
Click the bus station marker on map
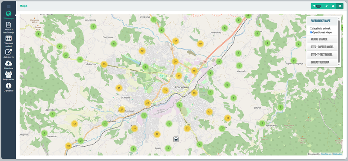click(176, 139)
